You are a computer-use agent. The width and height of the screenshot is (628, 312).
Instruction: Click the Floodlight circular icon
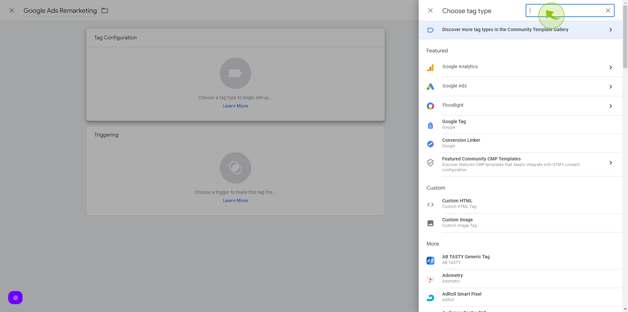pyautogui.click(x=430, y=106)
